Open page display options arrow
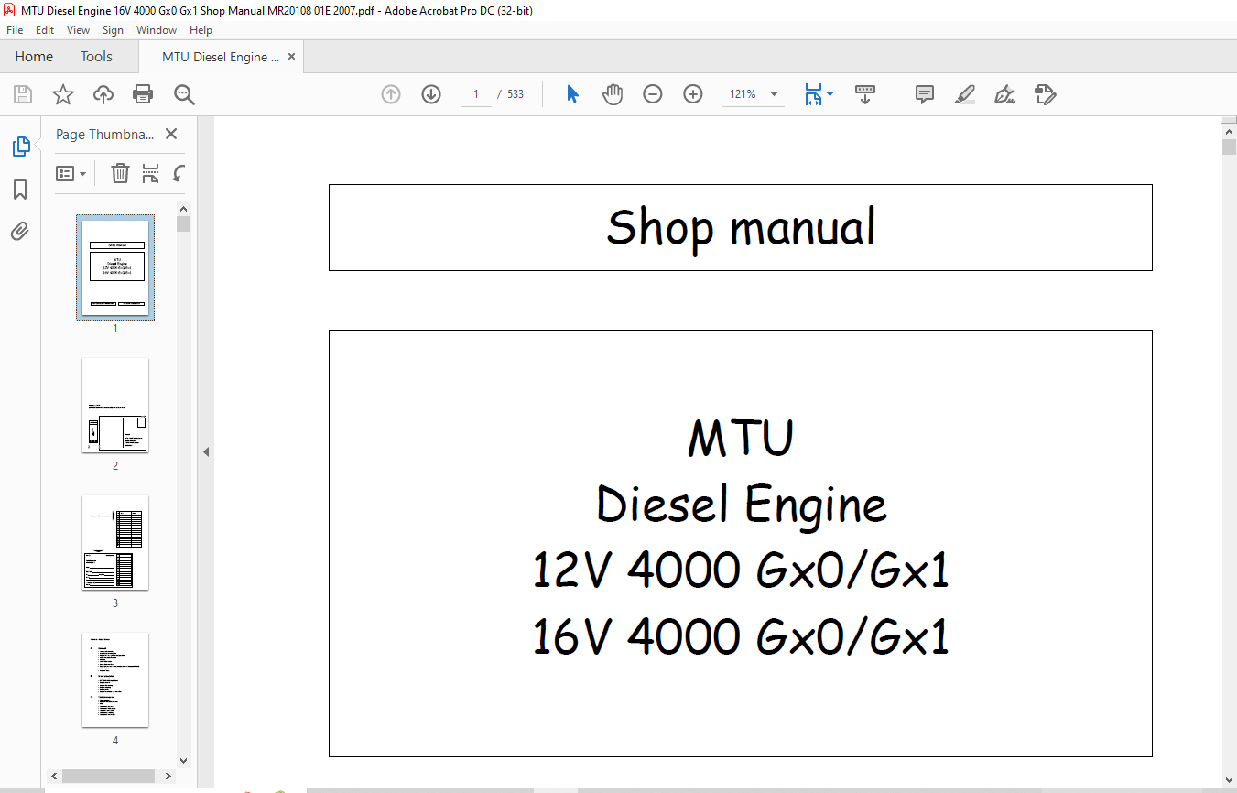This screenshot has width=1237, height=793. click(830, 94)
